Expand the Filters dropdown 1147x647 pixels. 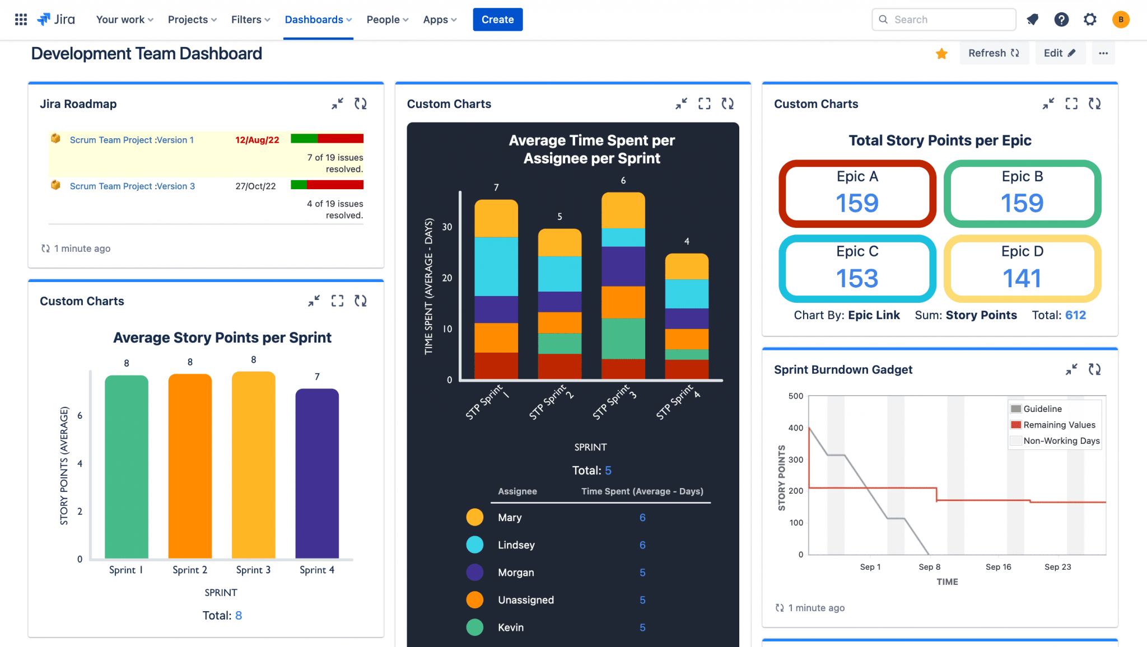pos(250,20)
